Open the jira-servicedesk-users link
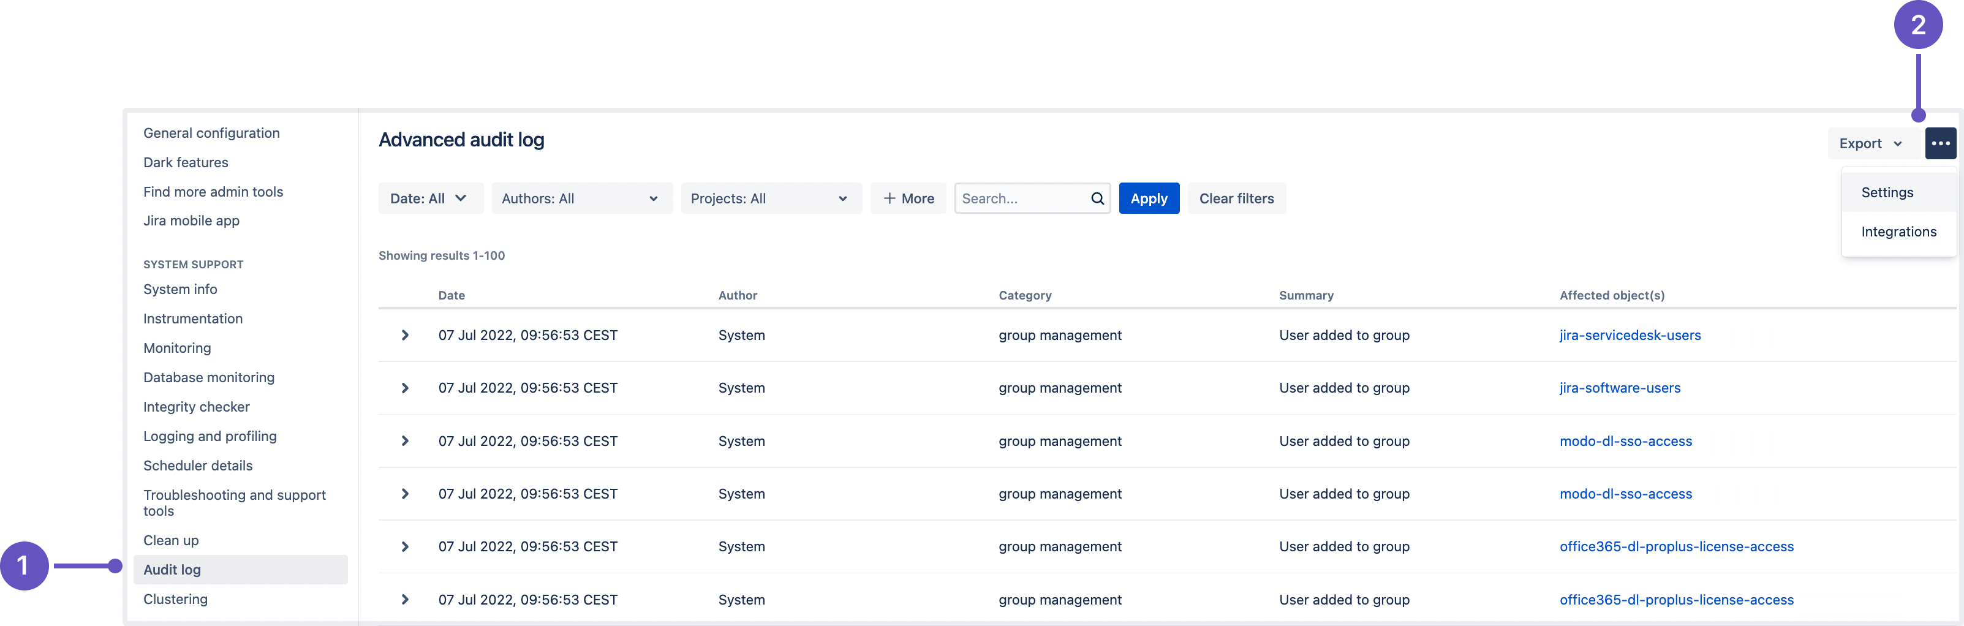The height and width of the screenshot is (626, 1964). click(x=1630, y=334)
